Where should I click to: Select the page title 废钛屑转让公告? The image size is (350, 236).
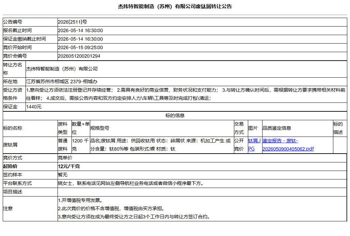point(175,6)
